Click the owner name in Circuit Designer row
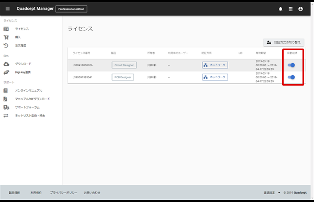Screen dimensions: 314x202 (x=152, y=65)
